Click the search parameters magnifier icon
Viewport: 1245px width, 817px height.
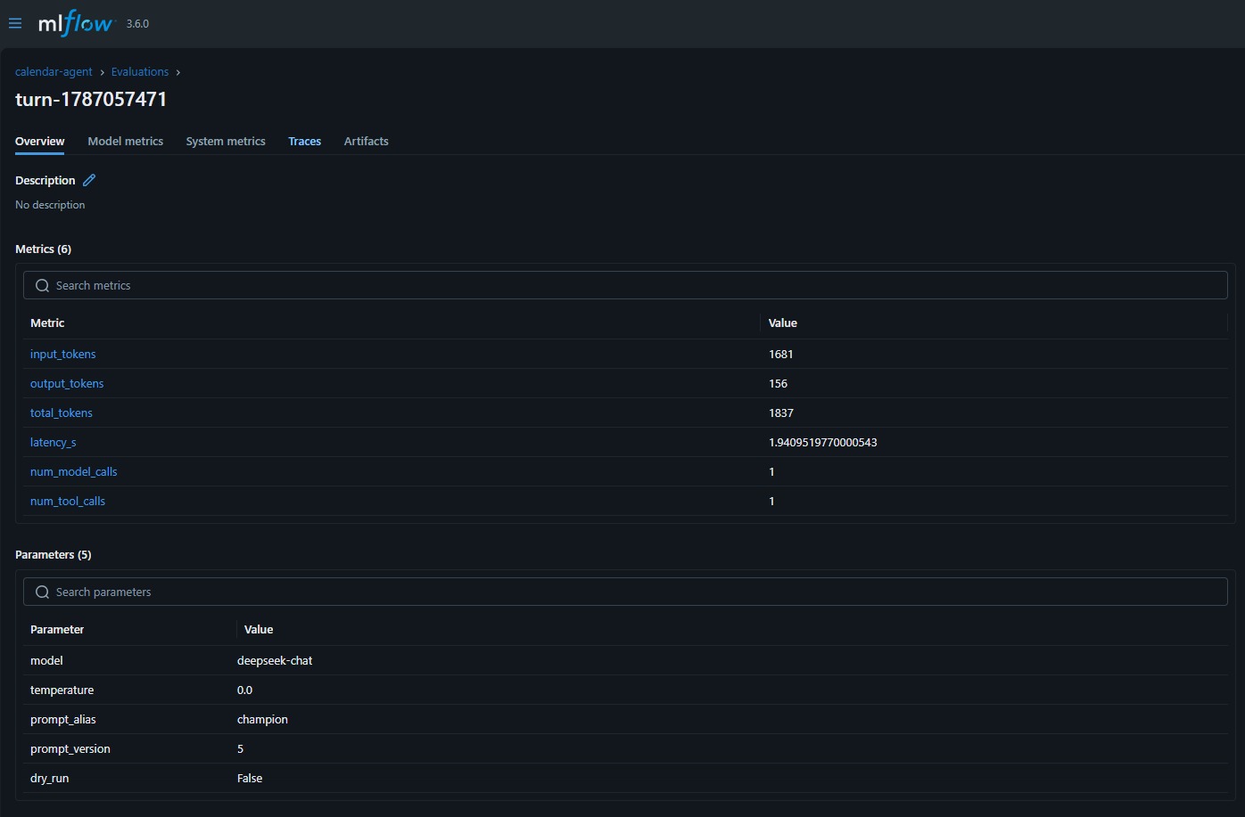click(42, 592)
